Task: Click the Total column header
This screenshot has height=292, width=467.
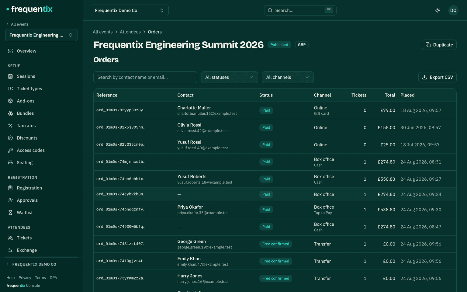Action: pyautogui.click(x=390, y=95)
